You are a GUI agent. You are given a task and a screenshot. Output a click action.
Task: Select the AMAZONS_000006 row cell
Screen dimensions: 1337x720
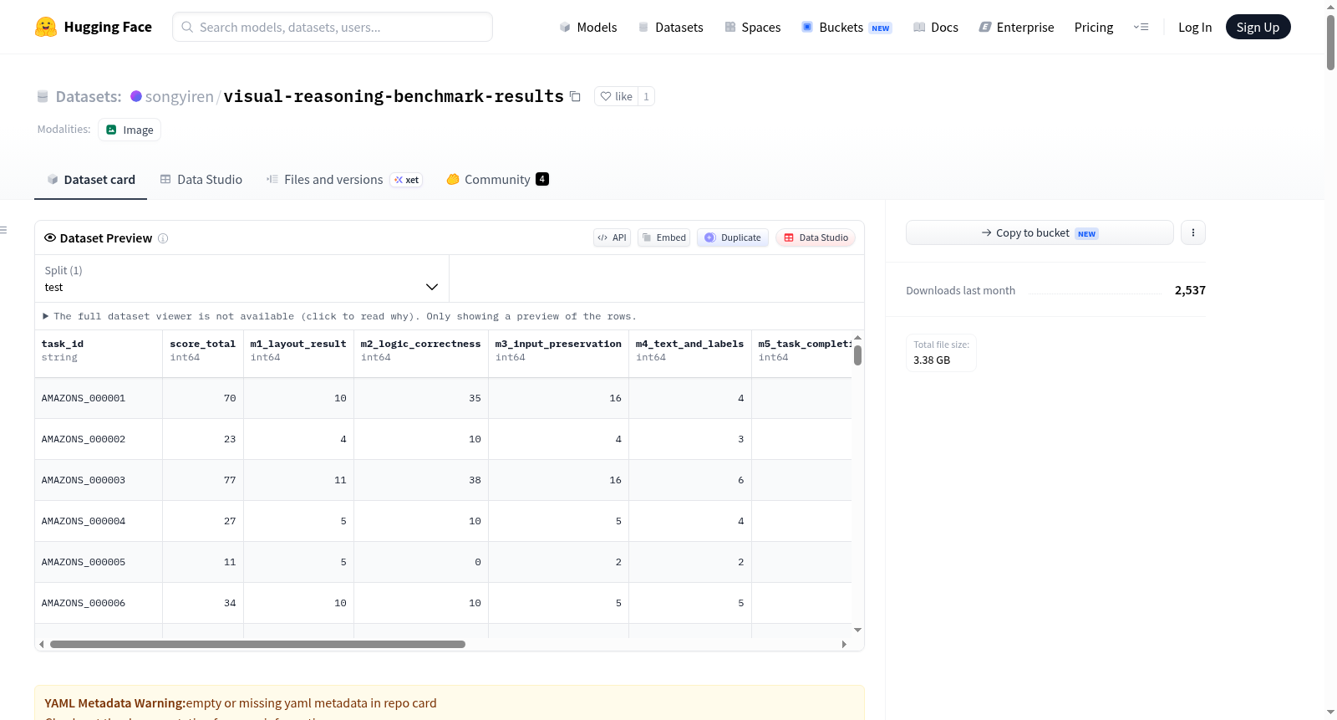click(99, 603)
